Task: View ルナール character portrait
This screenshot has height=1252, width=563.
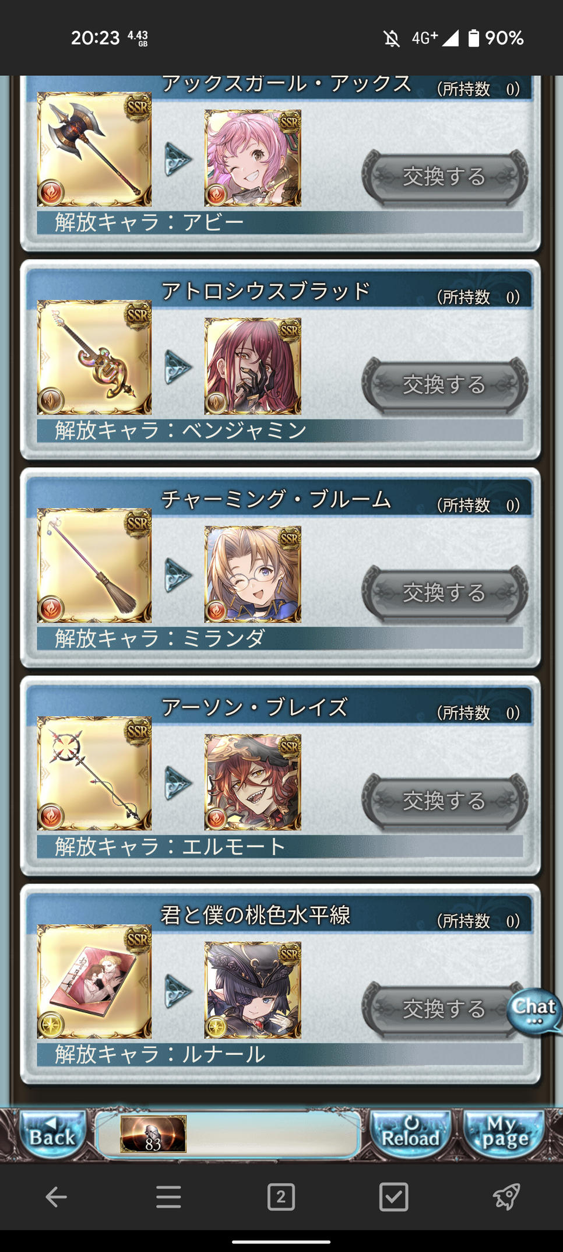Action: click(x=253, y=990)
